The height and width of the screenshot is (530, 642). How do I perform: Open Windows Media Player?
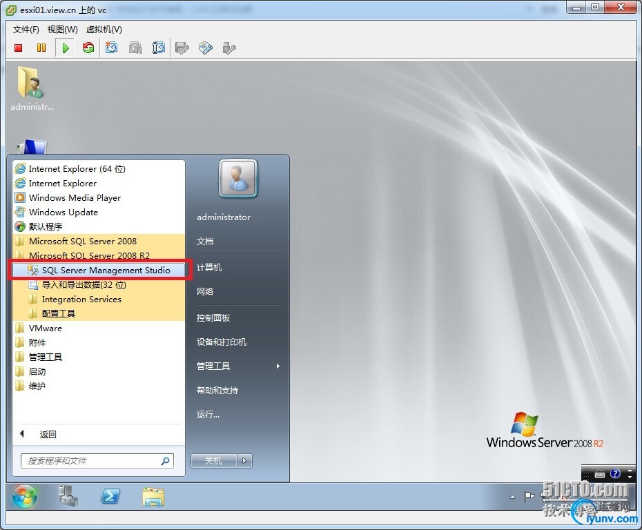[x=99, y=197]
